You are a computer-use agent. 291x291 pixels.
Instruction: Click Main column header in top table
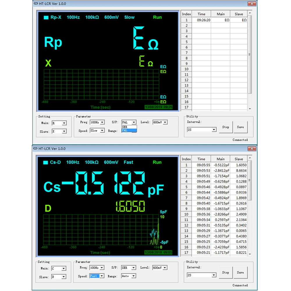[221, 14]
